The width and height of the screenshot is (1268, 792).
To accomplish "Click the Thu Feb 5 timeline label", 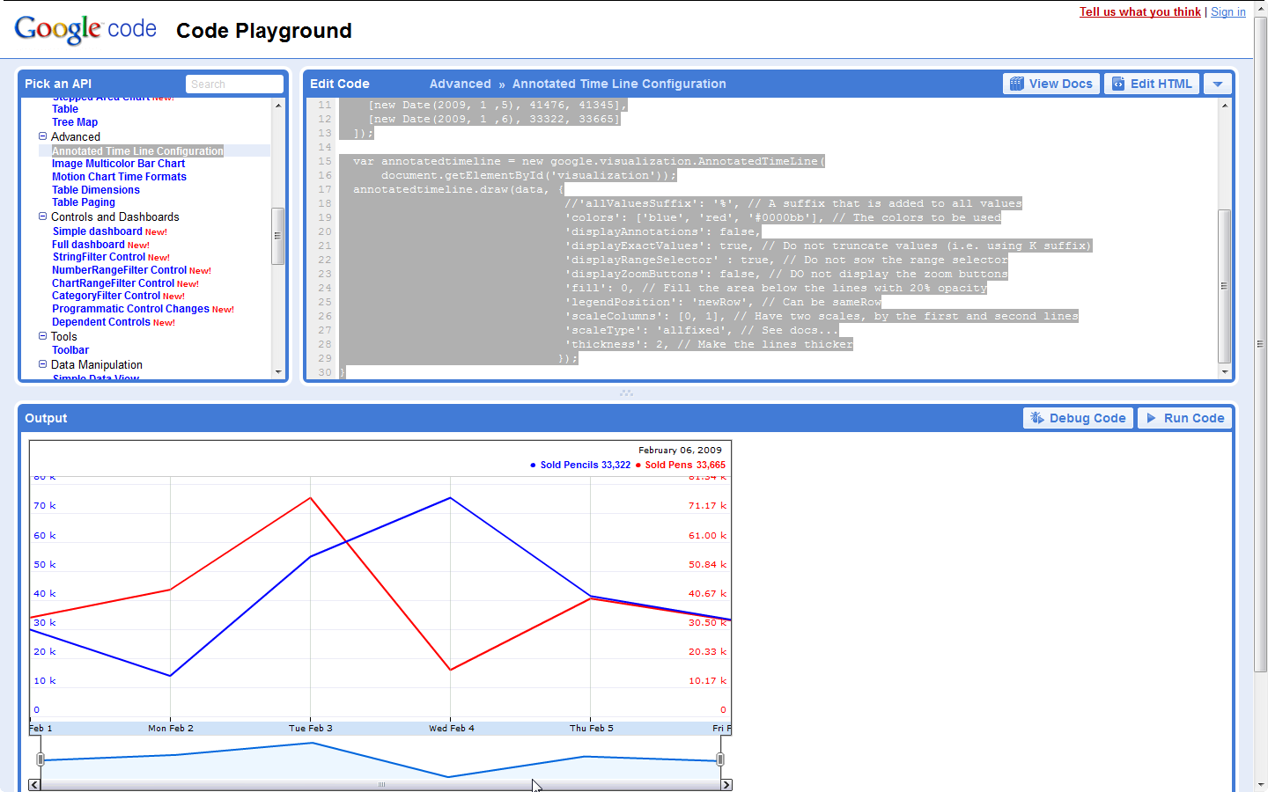I will tap(592, 729).
